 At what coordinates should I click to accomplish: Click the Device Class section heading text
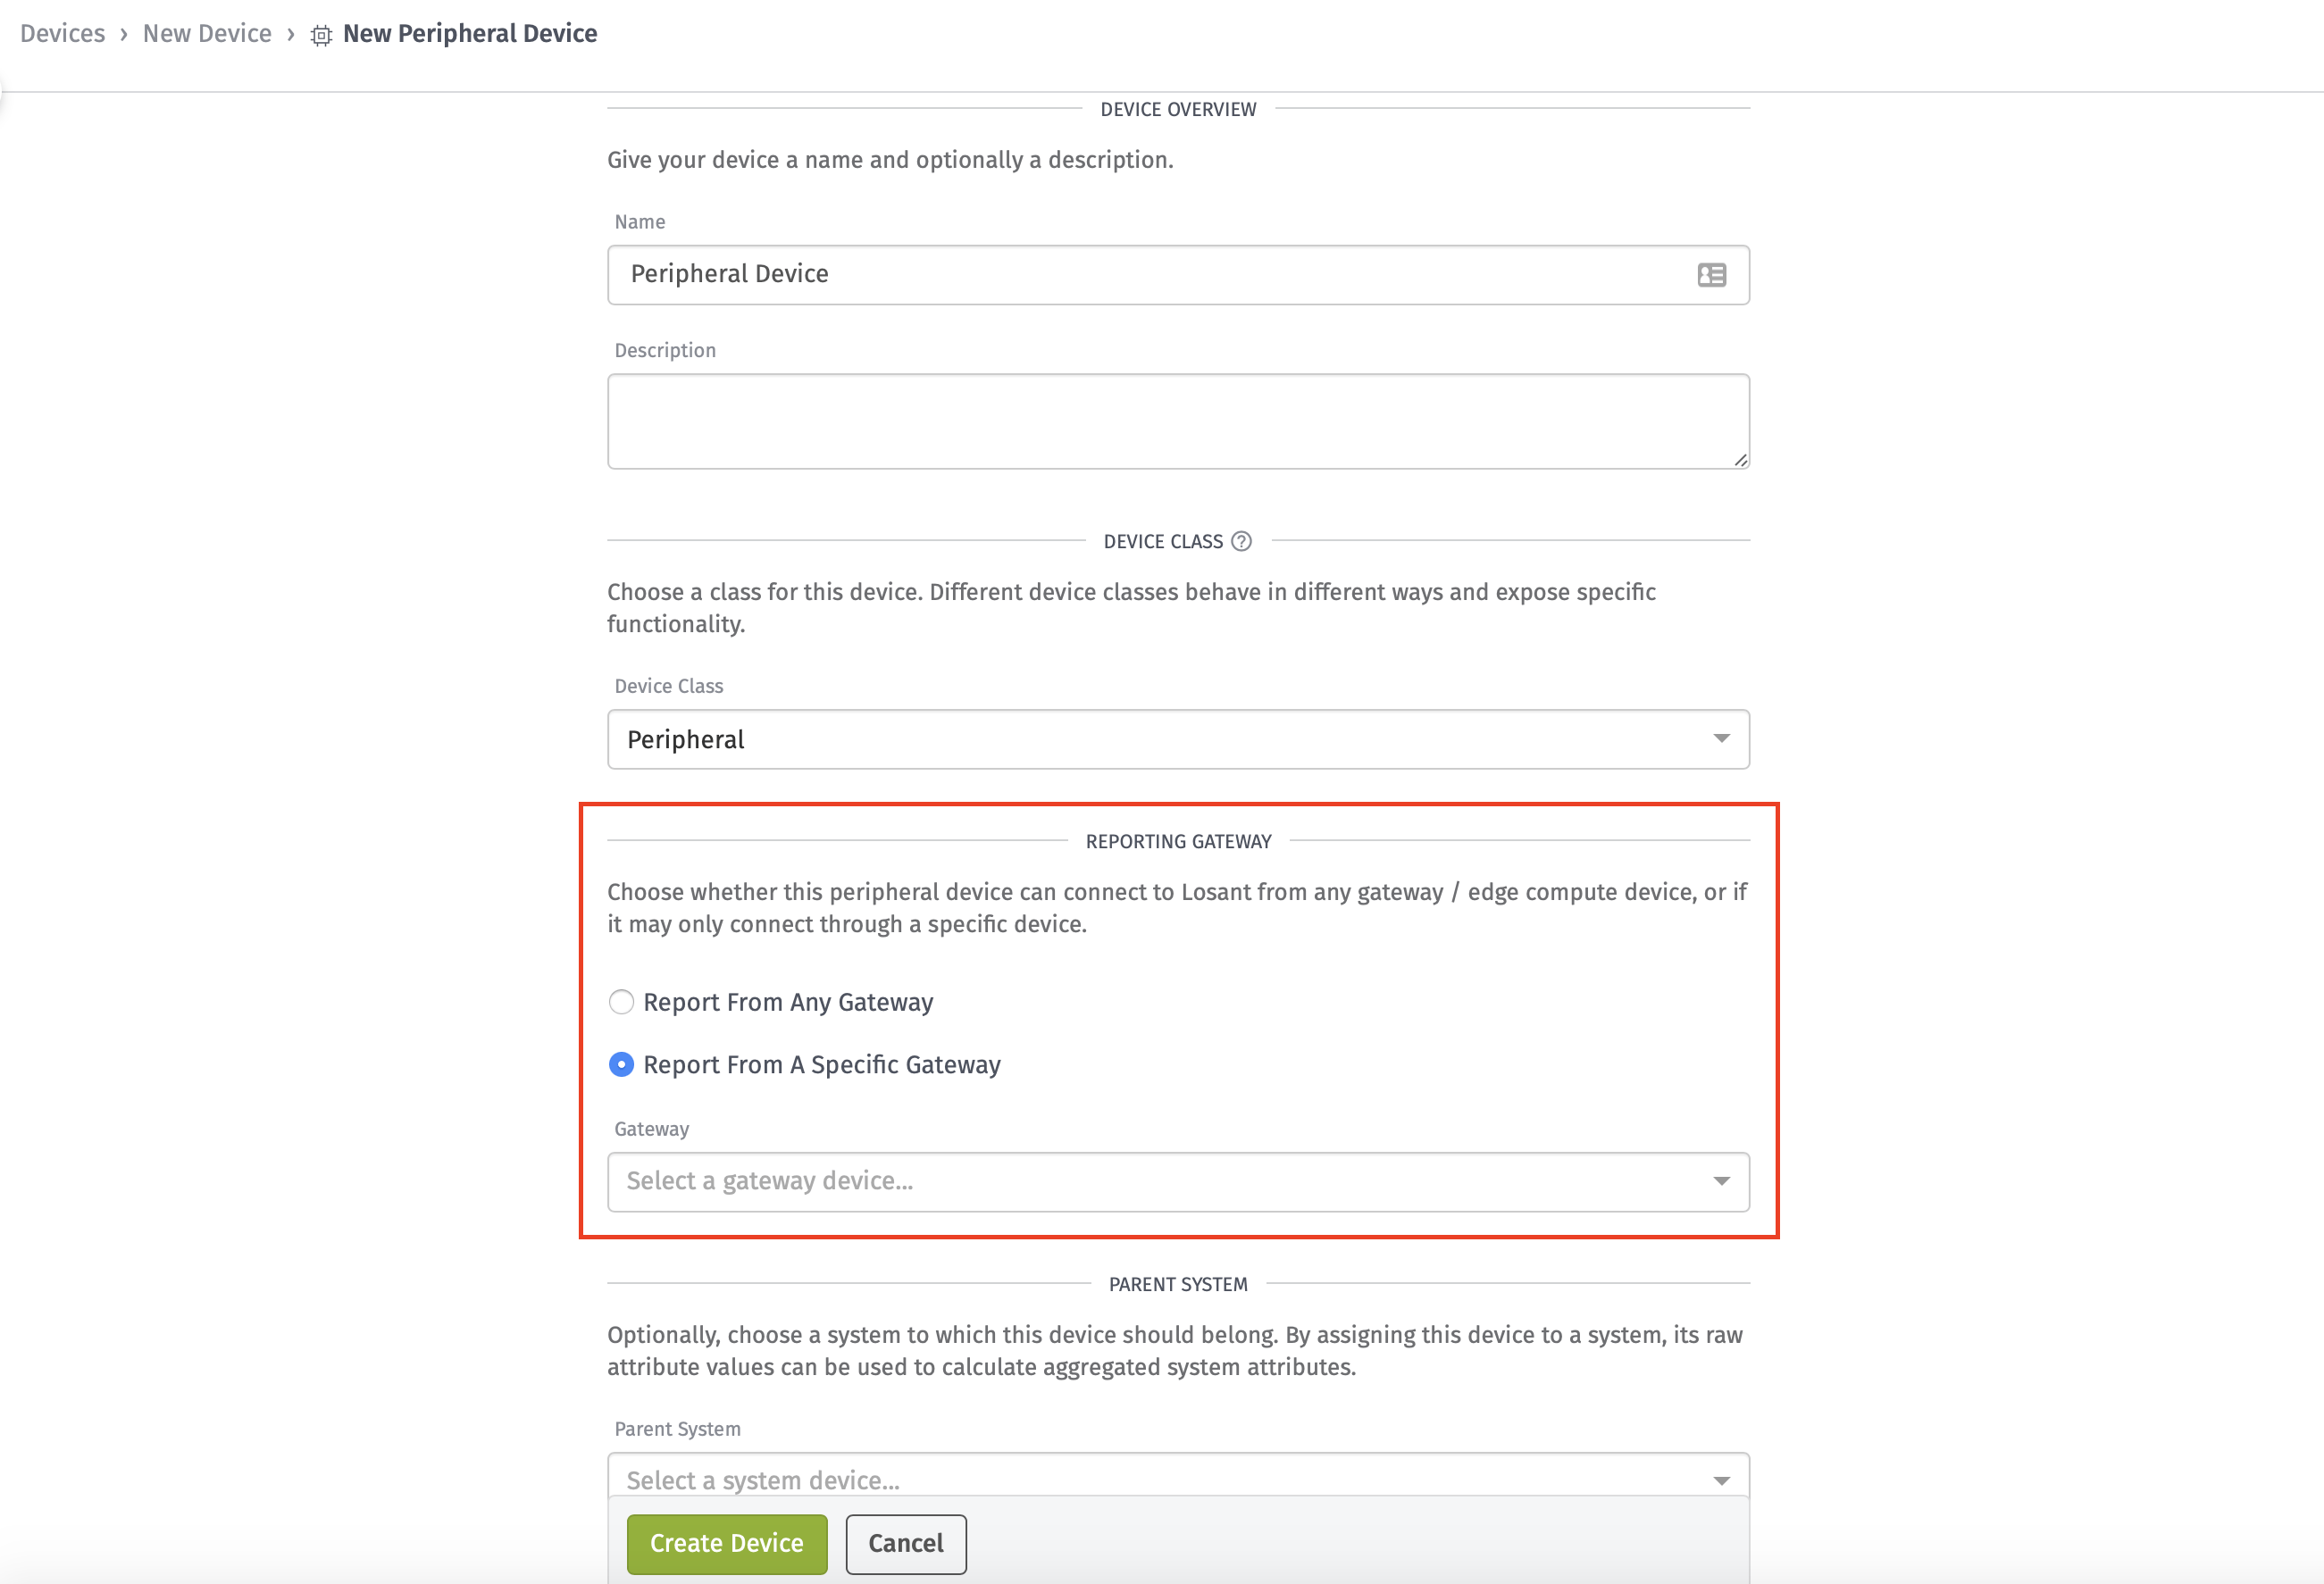coord(1163,542)
